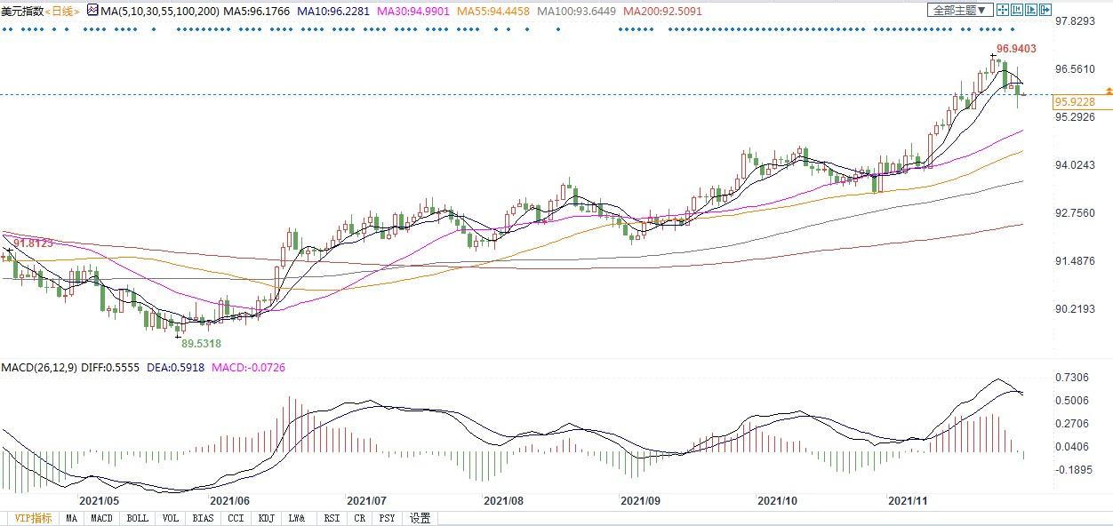This screenshot has height=526, width=1113.
Task: Click the 95.2926 price axis value
Action: click(1075, 116)
